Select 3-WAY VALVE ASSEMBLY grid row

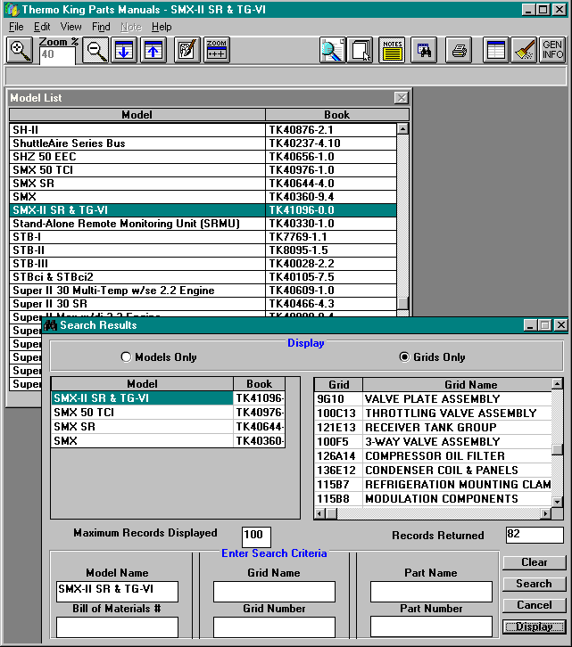pos(433,442)
